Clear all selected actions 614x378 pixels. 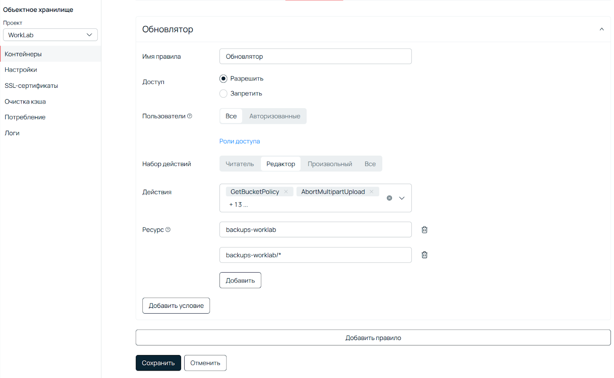(x=390, y=198)
